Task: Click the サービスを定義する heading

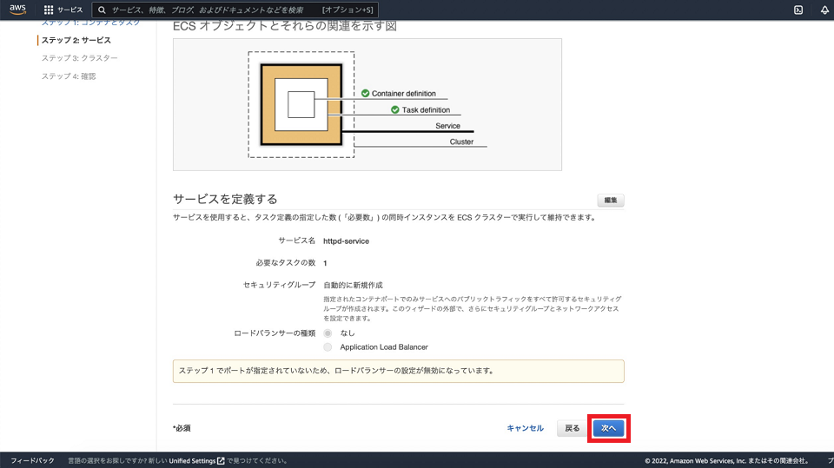Action: (225, 199)
